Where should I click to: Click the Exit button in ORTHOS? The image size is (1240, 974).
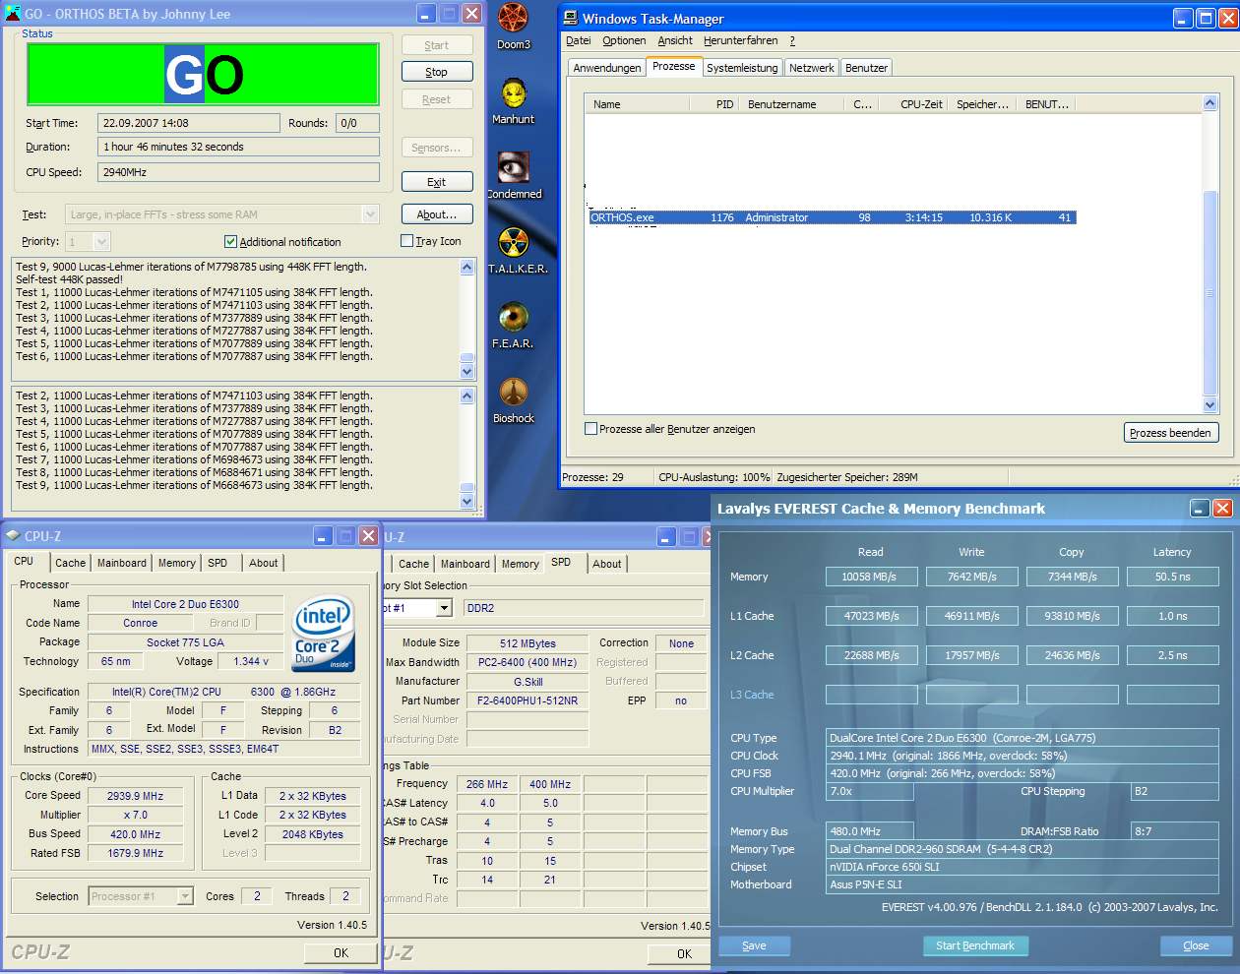pos(437,182)
